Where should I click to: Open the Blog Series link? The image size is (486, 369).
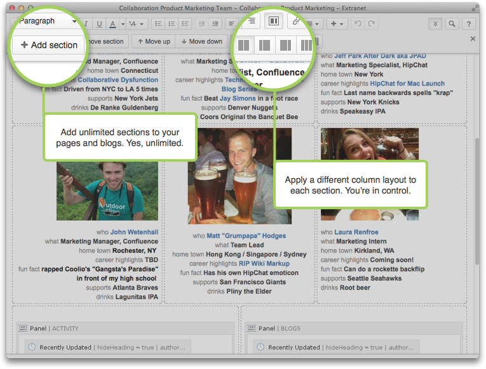point(239,89)
